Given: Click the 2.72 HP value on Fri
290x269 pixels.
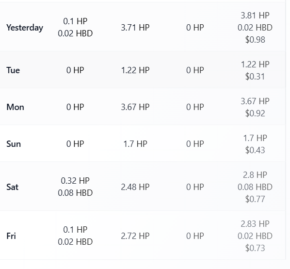Looking at the screenshot, I should pyautogui.click(x=135, y=236).
